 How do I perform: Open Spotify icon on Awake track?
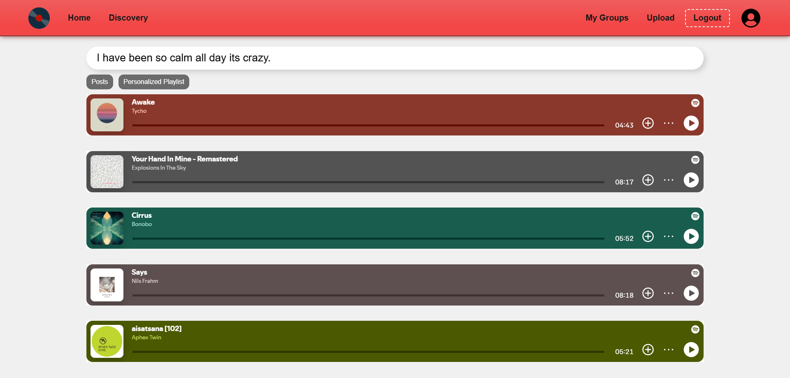click(x=695, y=103)
